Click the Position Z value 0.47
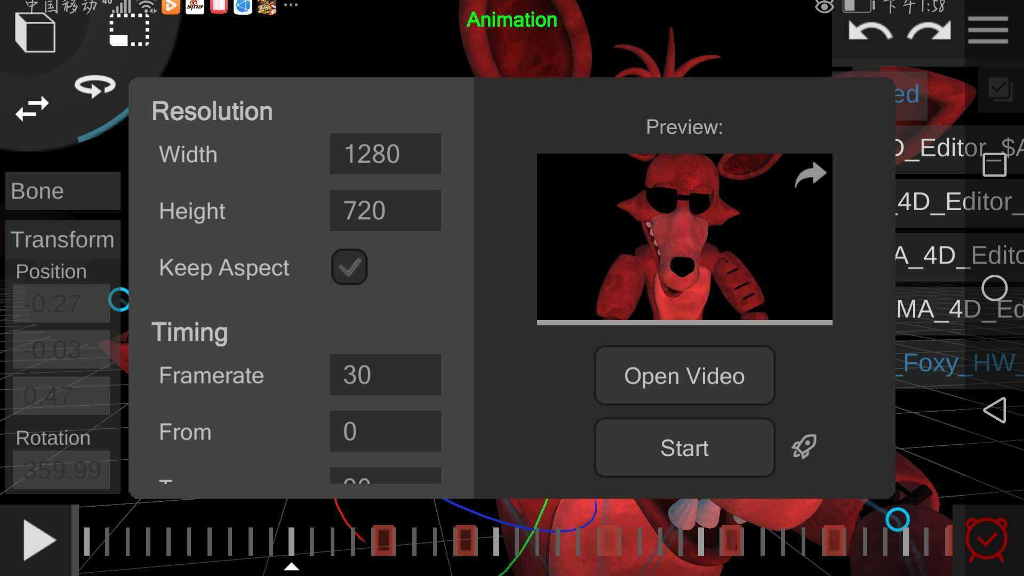 (x=61, y=396)
